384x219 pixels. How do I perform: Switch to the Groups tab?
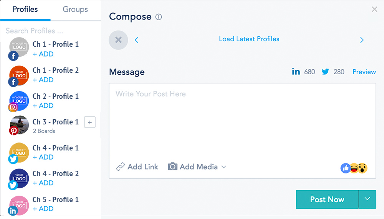(75, 10)
